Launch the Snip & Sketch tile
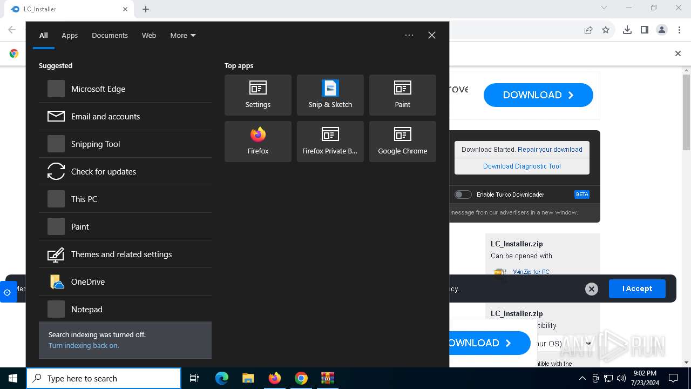691x389 pixels. 330,95
